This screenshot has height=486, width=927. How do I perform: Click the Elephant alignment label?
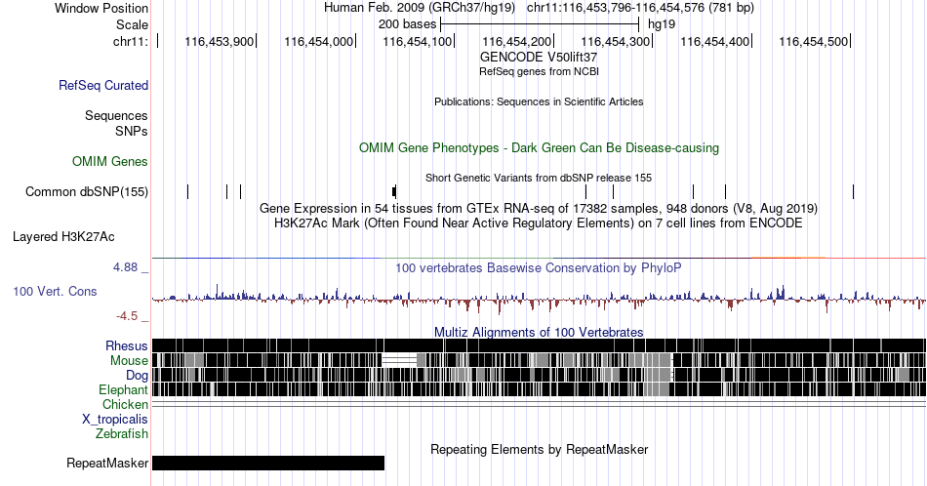[x=124, y=389]
